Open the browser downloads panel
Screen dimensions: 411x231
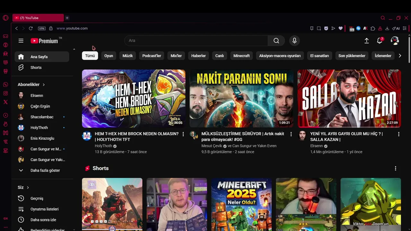[387, 28]
